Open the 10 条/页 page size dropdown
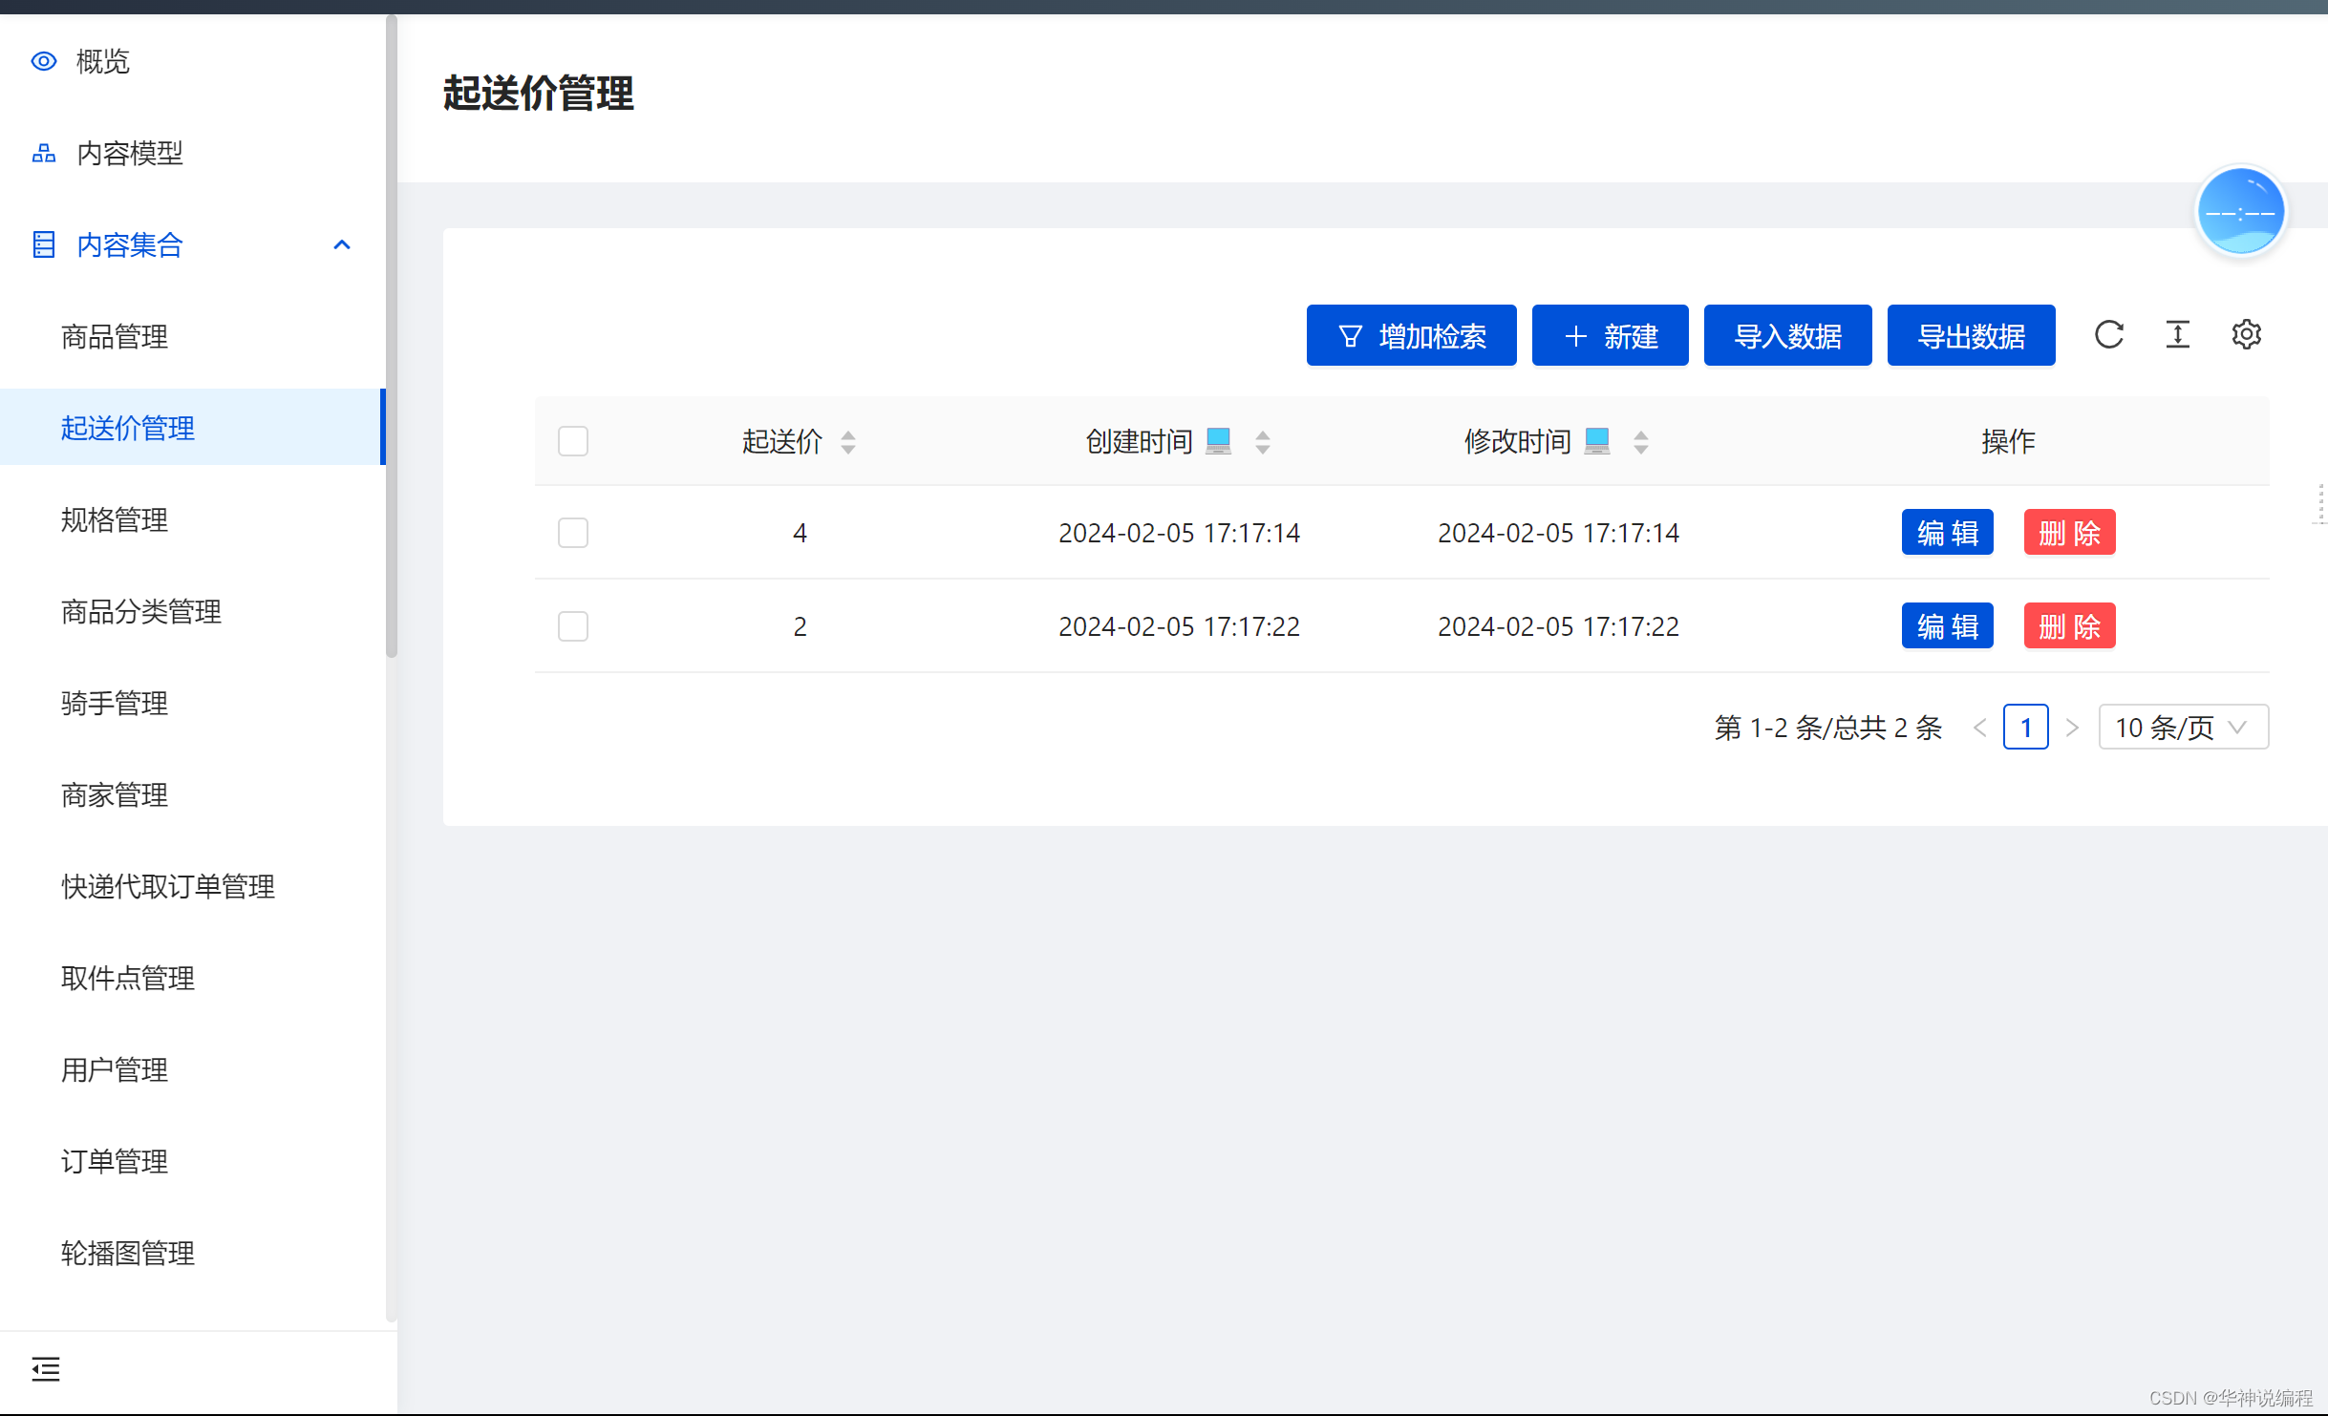This screenshot has width=2328, height=1416. pyautogui.click(x=2183, y=728)
